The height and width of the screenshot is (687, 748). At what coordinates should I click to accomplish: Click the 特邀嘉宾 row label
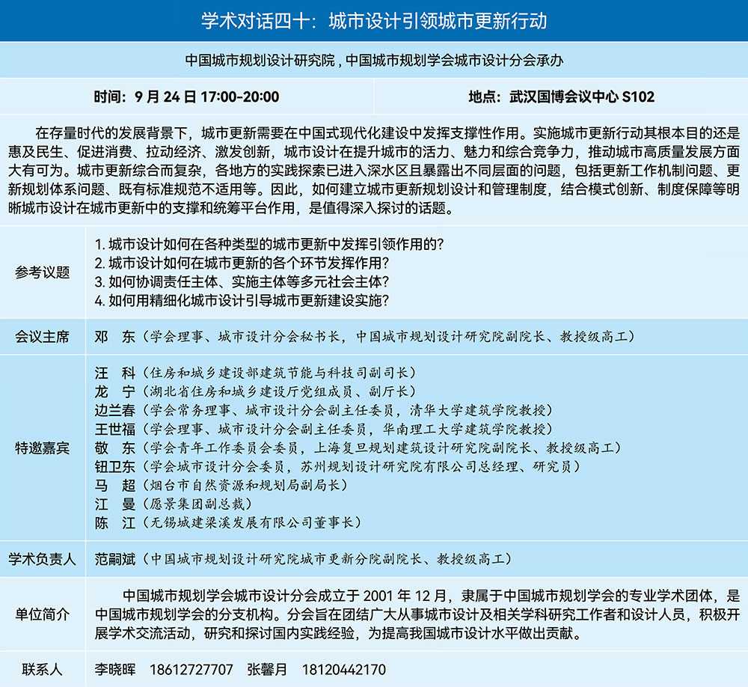pyautogui.click(x=43, y=448)
